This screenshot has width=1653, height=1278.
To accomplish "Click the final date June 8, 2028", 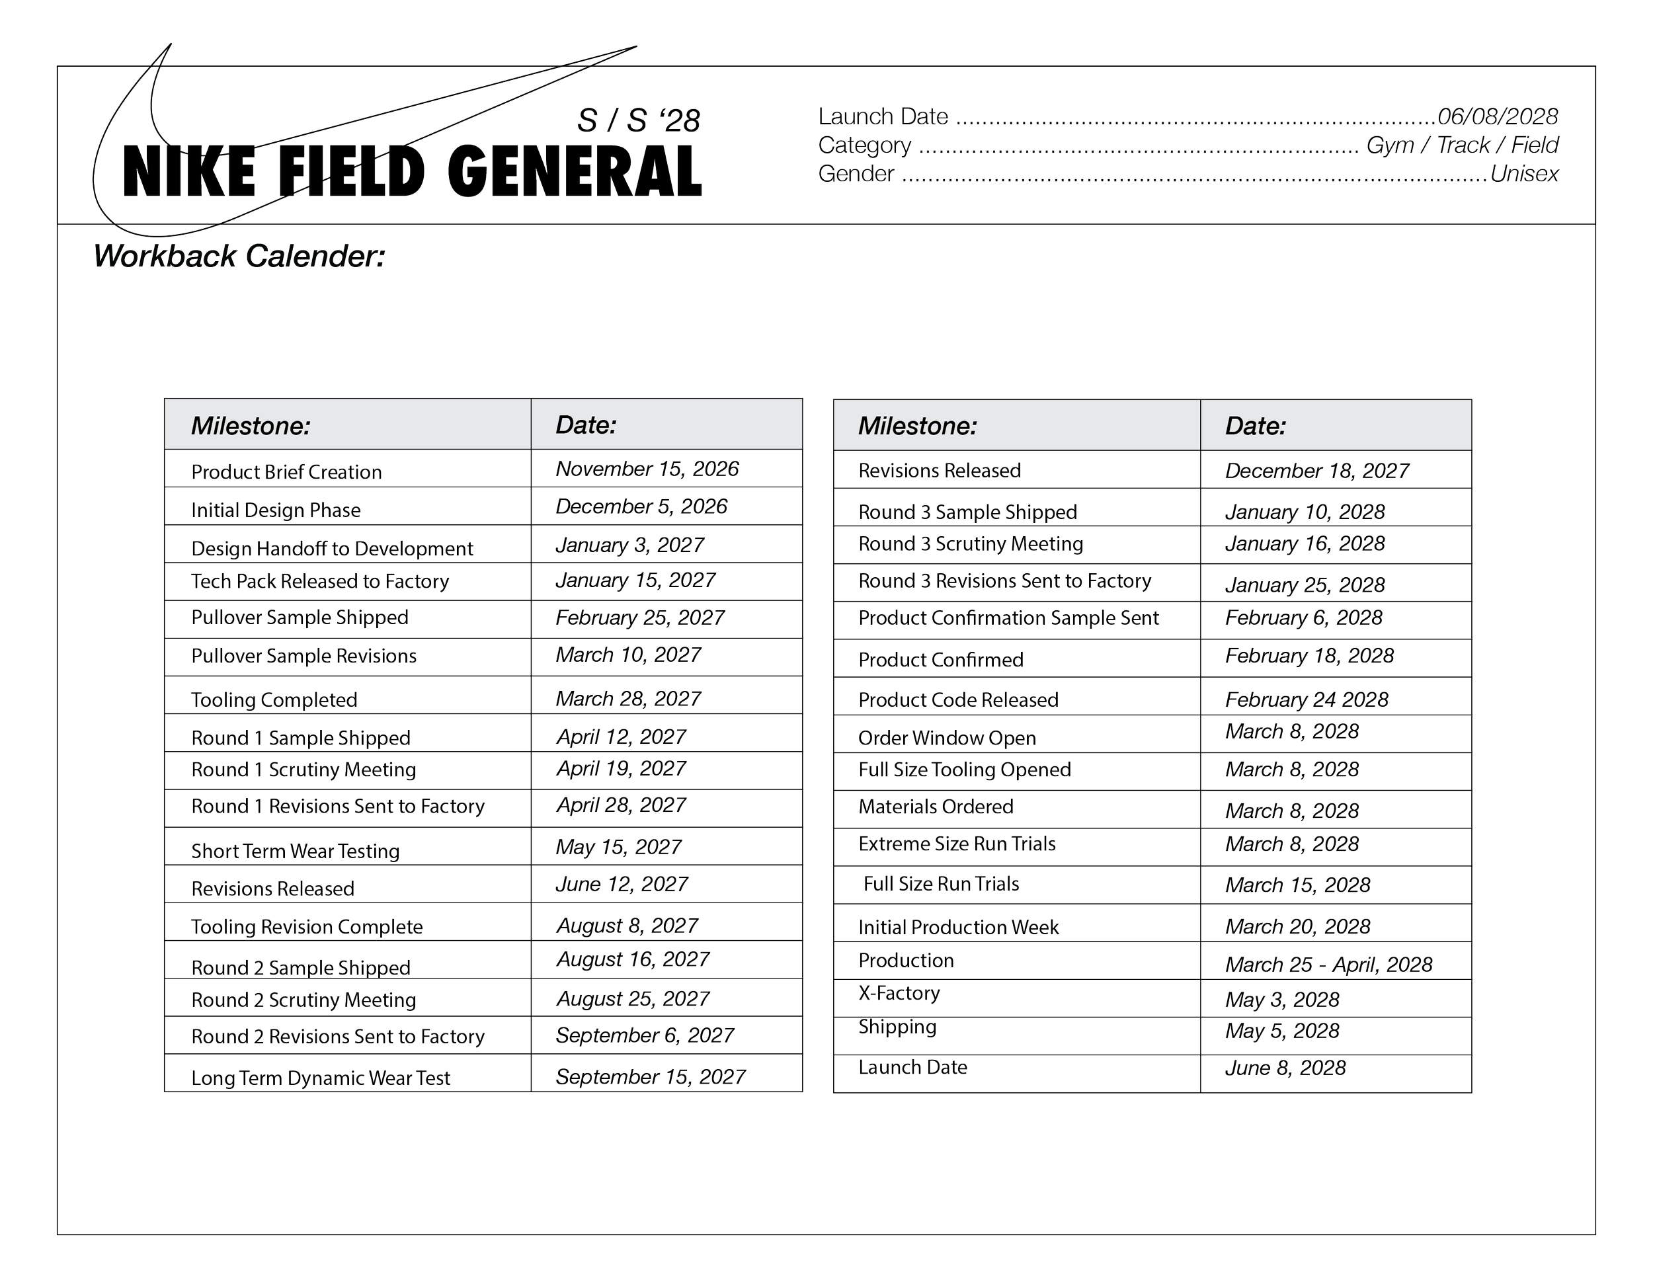I will coord(1285,1068).
